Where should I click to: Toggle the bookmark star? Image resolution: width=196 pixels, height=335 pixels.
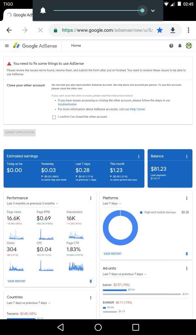coord(159,30)
